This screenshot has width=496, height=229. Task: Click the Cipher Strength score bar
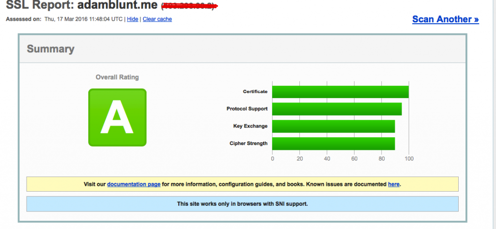click(x=333, y=144)
